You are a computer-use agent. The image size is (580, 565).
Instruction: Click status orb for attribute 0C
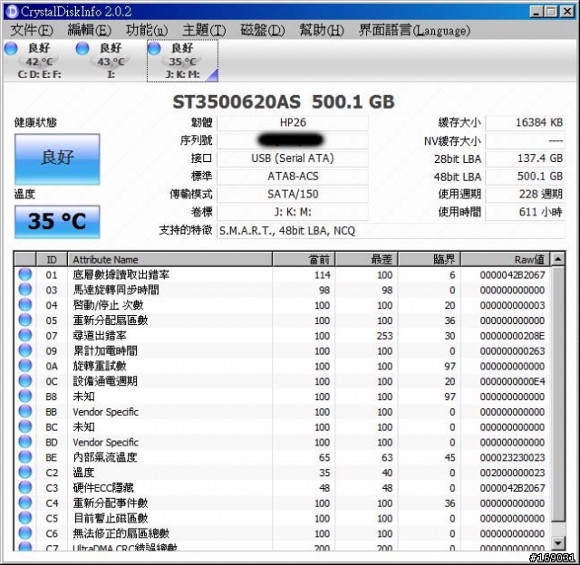[x=25, y=380]
